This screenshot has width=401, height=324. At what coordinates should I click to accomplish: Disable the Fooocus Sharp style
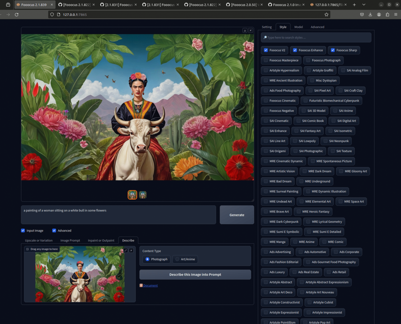pos(333,50)
